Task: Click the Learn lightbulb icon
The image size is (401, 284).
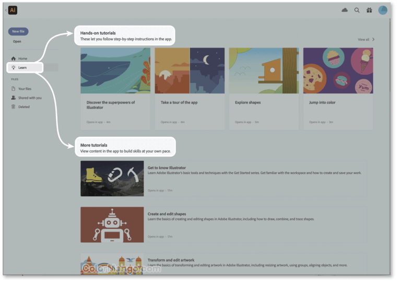Action: [14, 68]
